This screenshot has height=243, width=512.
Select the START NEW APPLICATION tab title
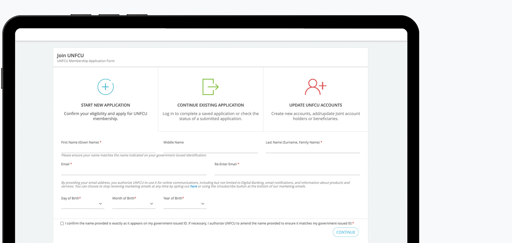105,105
